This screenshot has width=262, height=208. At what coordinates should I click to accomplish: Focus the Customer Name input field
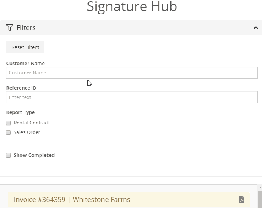(x=132, y=73)
